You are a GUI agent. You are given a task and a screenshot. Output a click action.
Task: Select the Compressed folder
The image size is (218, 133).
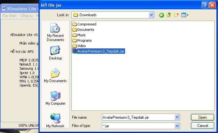[84, 24]
